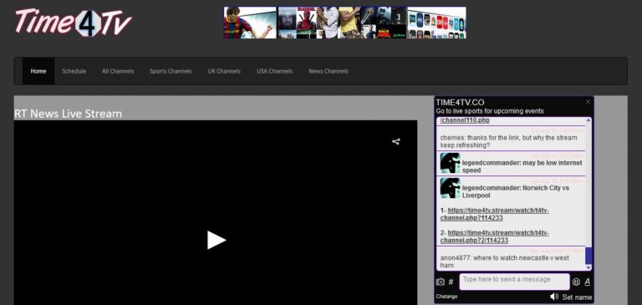Toggle the chat sound speaker icon

click(554, 297)
